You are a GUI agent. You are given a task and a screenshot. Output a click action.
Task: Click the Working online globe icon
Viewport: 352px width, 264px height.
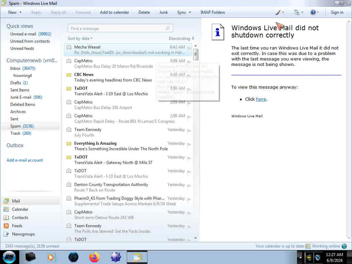344,246
